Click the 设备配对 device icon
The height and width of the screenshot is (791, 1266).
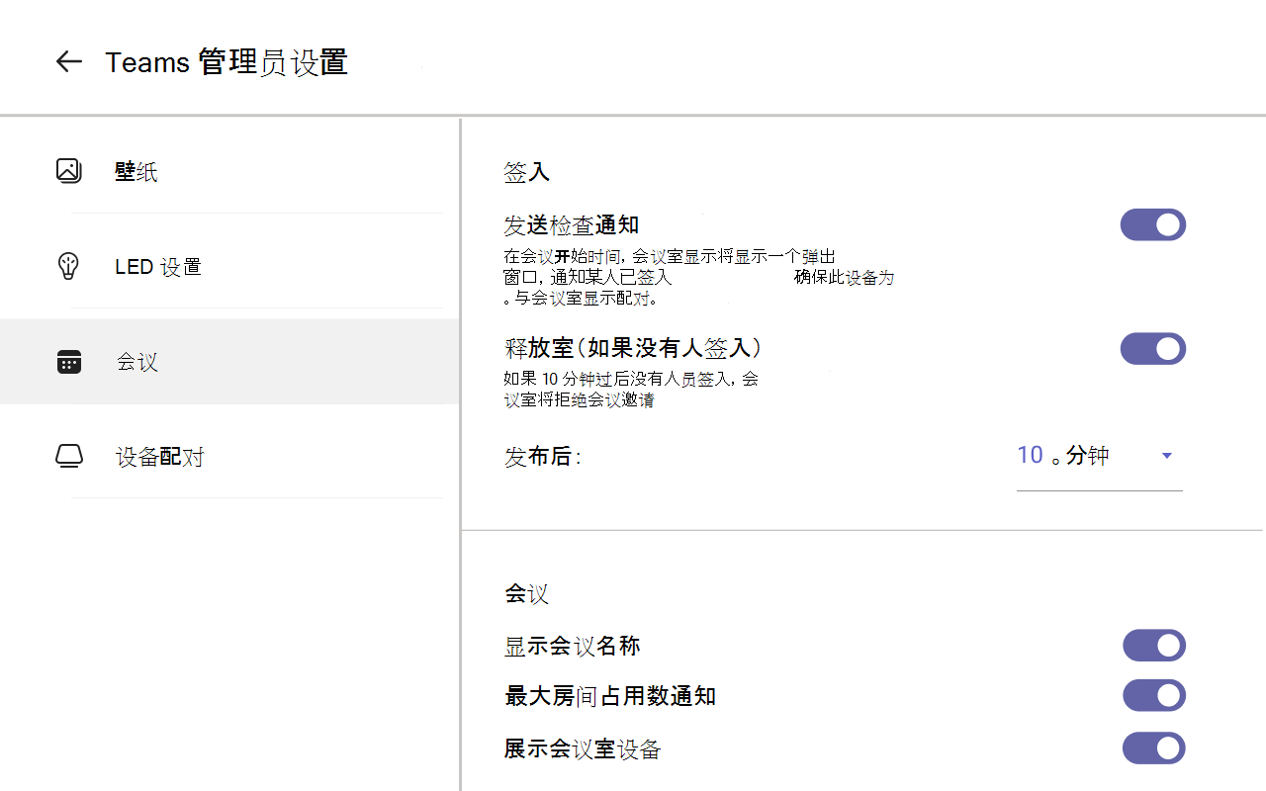pyautogui.click(x=68, y=456)
